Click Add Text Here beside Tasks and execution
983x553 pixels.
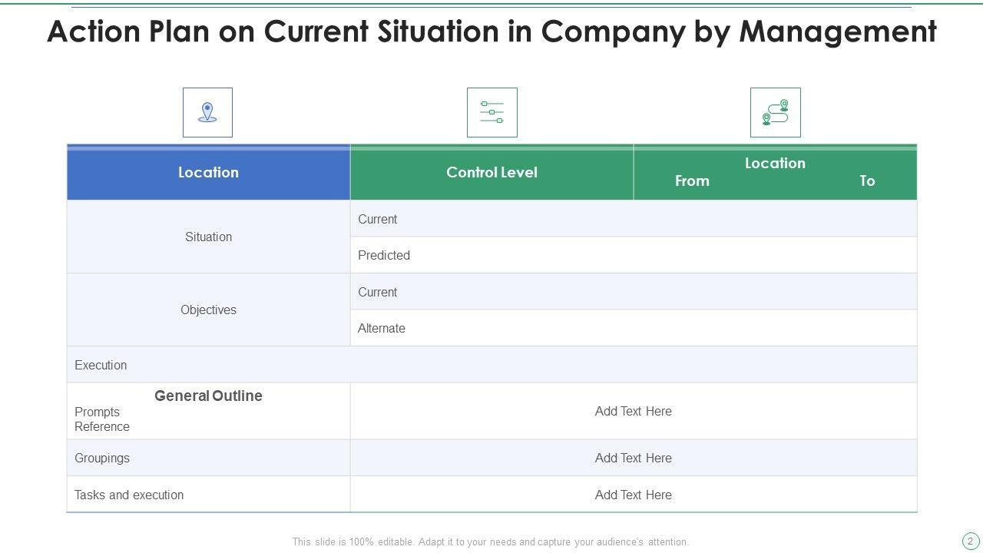[x=633, y=495]
